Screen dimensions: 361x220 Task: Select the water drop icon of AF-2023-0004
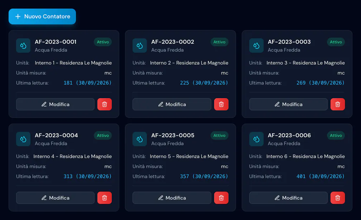(x=23, y=139)
